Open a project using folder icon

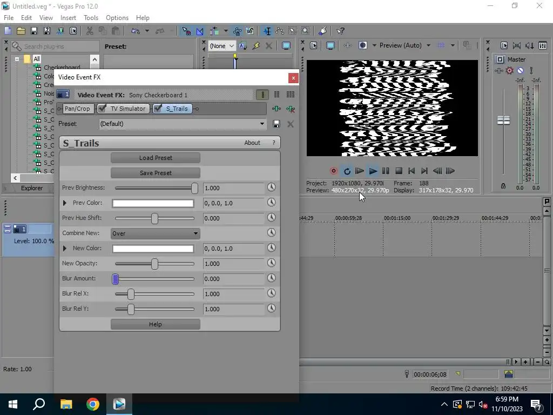[x=21, y=31]
